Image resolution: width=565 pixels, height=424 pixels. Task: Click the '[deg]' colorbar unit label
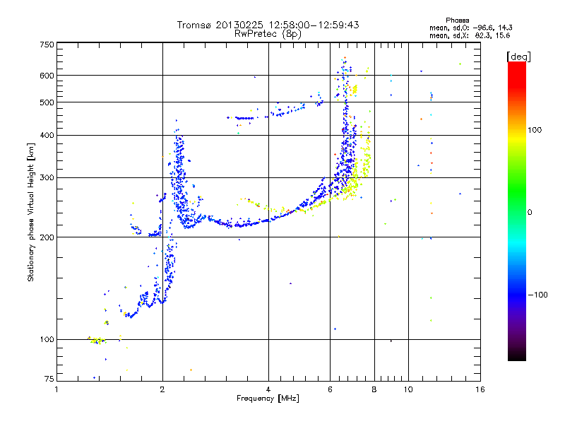pyautogui.click(x=518, y=57)
